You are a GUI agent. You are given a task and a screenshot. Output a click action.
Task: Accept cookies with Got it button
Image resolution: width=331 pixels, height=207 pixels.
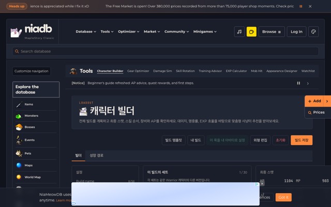coord(283,197)
